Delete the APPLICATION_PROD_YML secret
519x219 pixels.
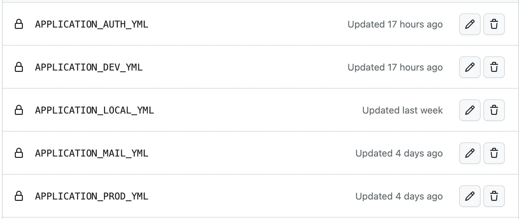494,196
